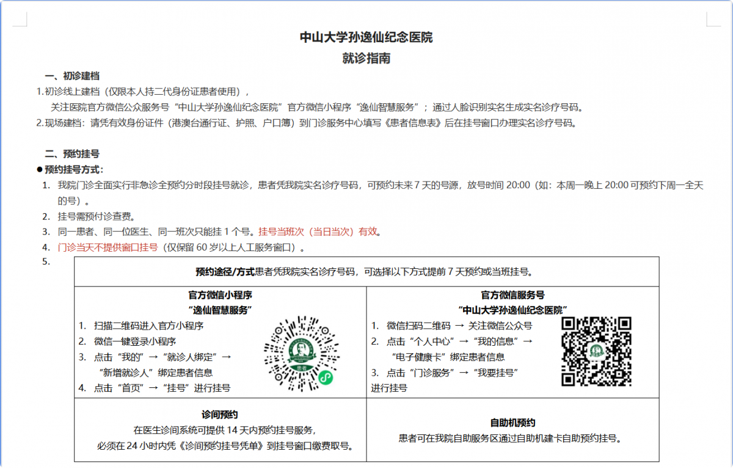The height and width of the screenshot is (468, 733).
Task: Click the 官方微信小程序 cell heading
Action: tap(220, 294)
